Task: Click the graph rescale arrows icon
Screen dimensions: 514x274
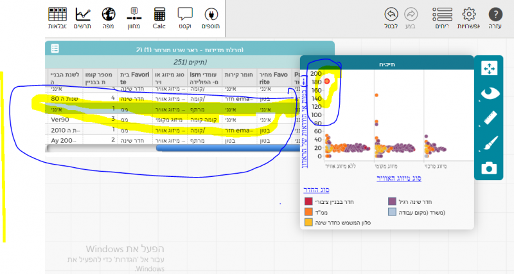Action: tap(490, 69)
